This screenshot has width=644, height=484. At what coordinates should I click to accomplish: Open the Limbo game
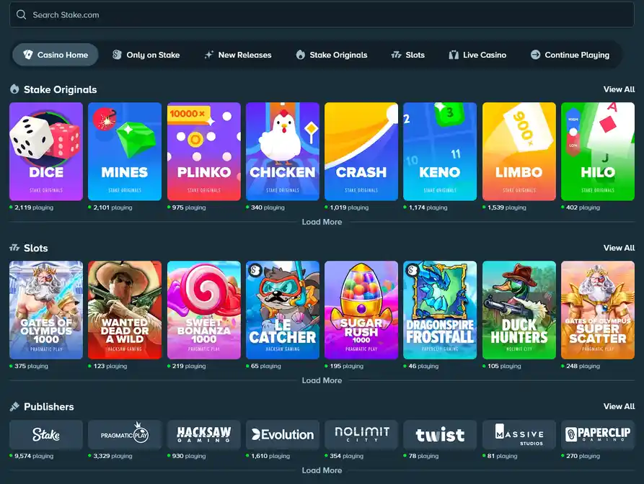[x=519, y=151]
